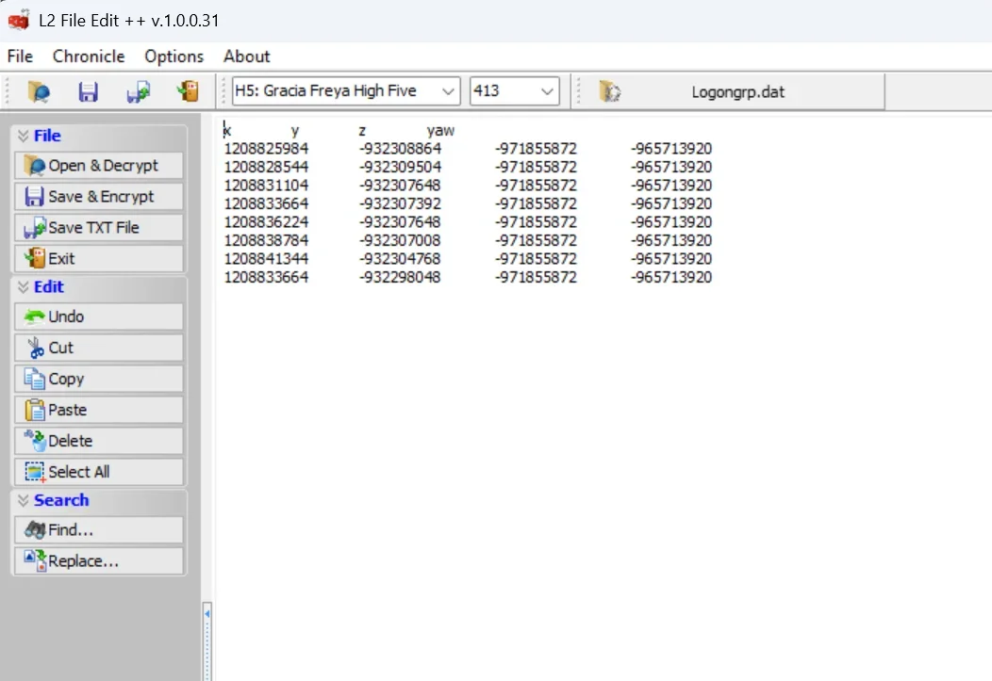Click the floppy disk save toolbar icon

(x=88, y=92)
